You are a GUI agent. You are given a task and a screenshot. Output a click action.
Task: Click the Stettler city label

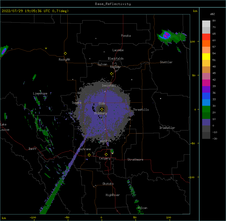(x=166, y=62)
